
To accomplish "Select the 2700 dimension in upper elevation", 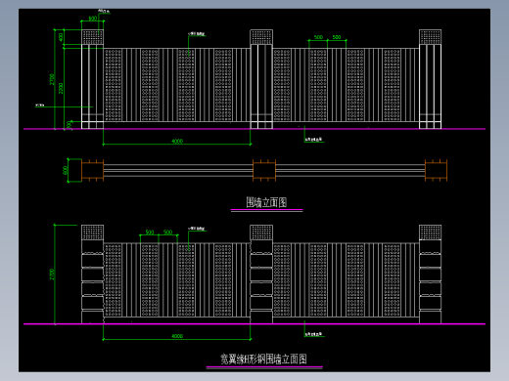I will coord(52,79).
